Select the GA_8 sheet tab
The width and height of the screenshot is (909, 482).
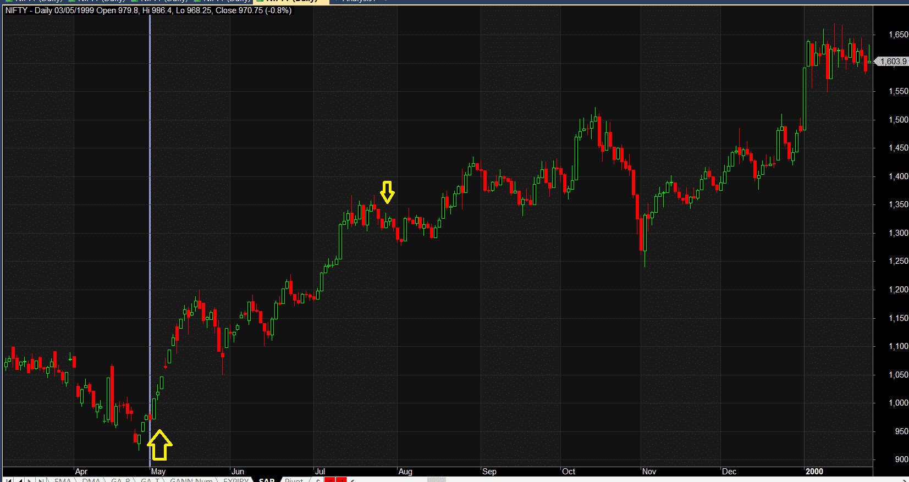120,480
